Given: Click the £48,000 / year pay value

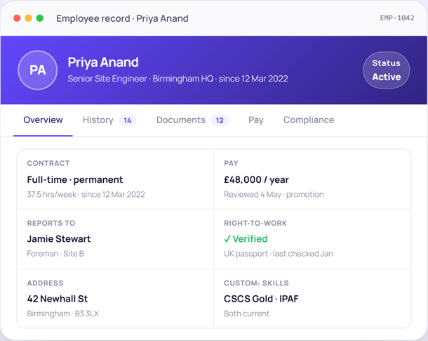Looking at the screenshot, I should click(256, 180).
